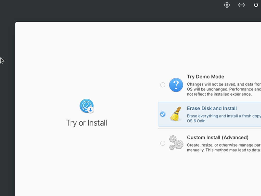261x196 pixels.
Task: Click the download badge on the installer logo
Action: (x=90, y=110)
